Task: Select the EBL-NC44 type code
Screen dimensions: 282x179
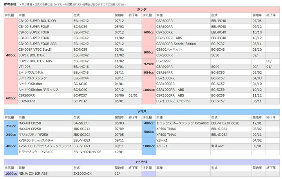Action: 81,78
